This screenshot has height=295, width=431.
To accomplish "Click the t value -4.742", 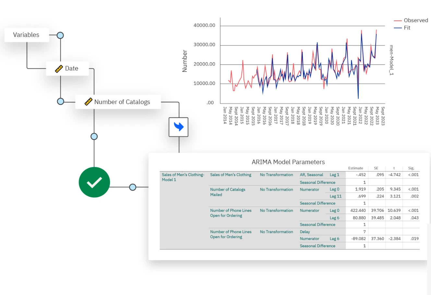I will (x=395, y=175).
